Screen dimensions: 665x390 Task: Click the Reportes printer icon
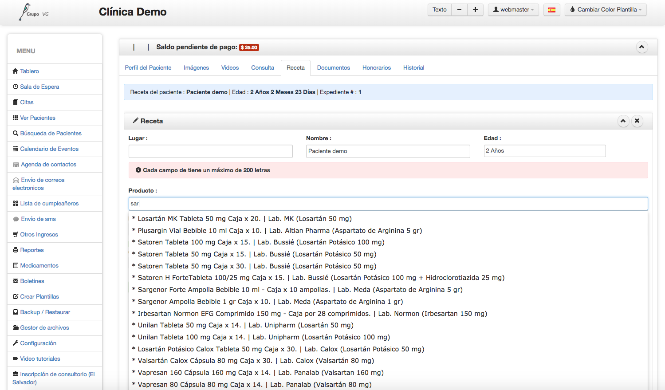(16, 250)
